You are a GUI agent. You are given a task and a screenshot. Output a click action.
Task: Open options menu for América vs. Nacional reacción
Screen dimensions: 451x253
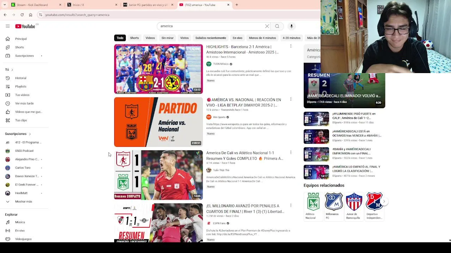(291, 99)
